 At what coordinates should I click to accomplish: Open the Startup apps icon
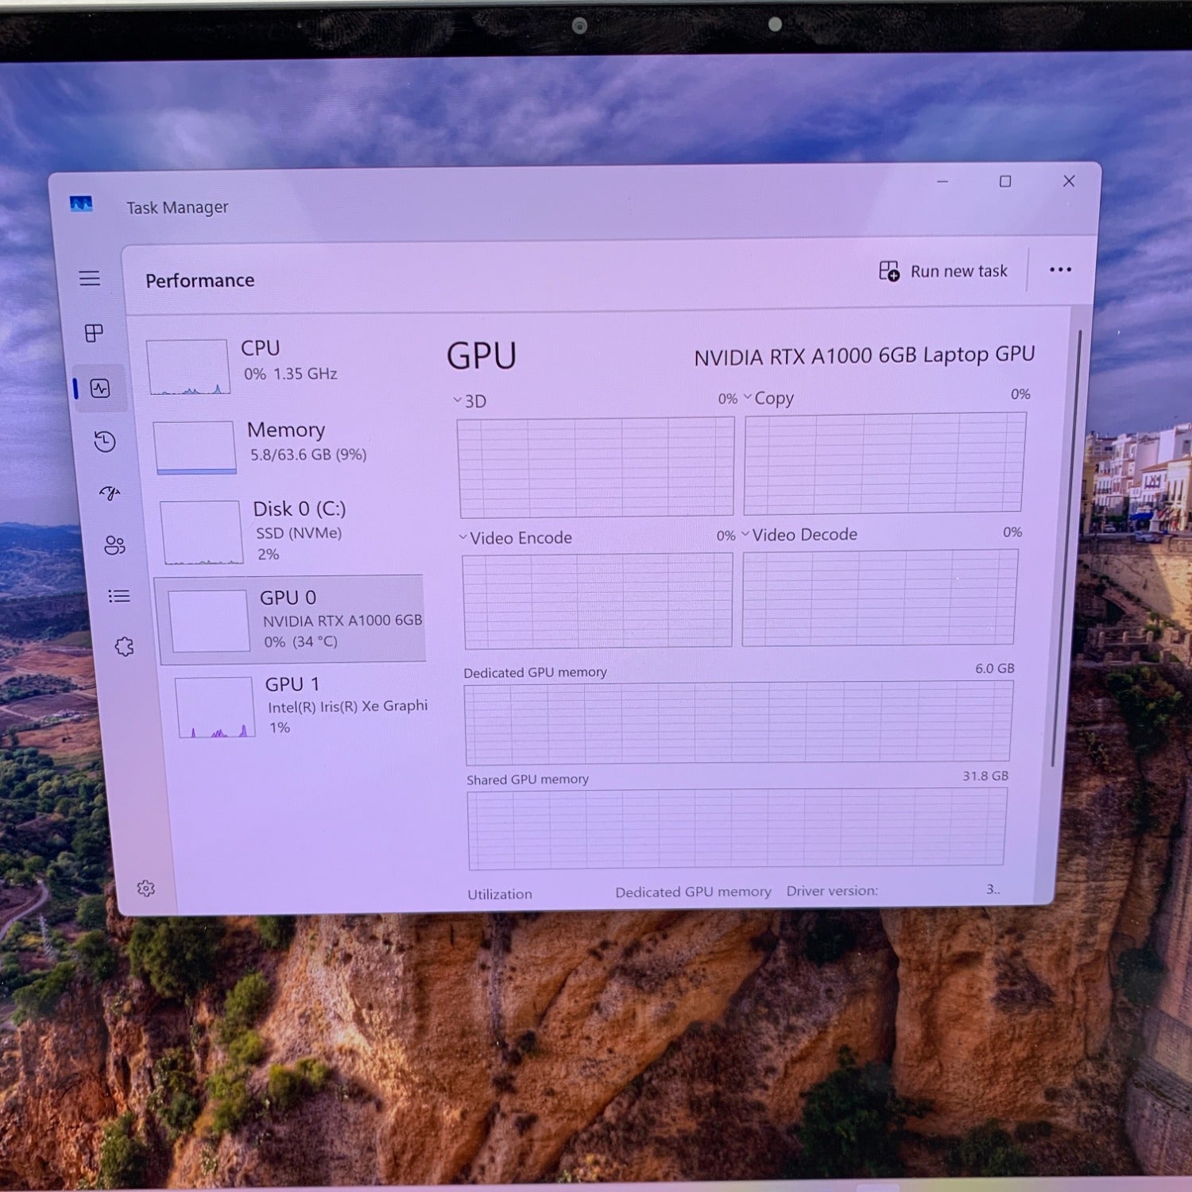[110, 493]
